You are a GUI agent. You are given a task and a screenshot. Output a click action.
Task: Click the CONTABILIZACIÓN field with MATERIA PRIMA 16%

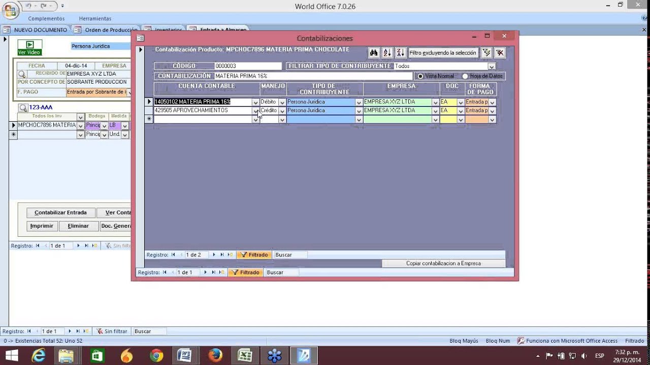(x=313, y=76)
